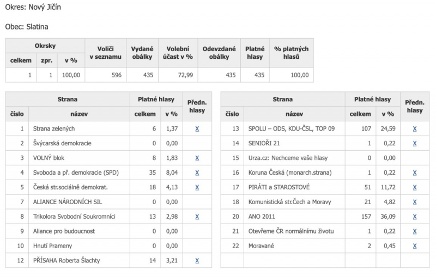Click X link for Česká str.sociálně demokrat.
Screen dimensions: 436x277
pos(197,188)
